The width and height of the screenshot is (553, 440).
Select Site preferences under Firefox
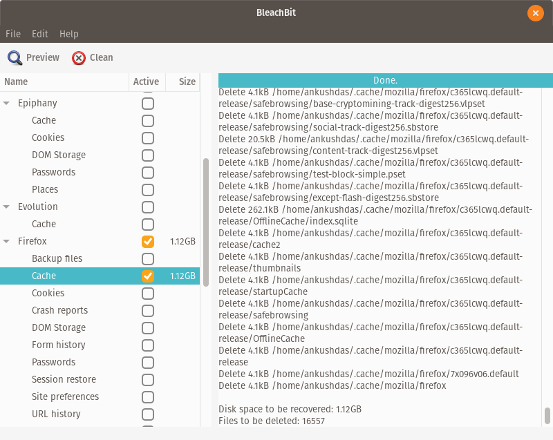tap(100, 396)
